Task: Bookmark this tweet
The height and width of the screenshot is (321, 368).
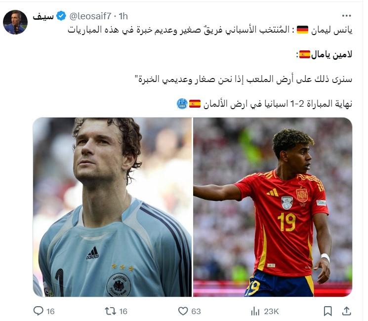Action: click(327, 311)
